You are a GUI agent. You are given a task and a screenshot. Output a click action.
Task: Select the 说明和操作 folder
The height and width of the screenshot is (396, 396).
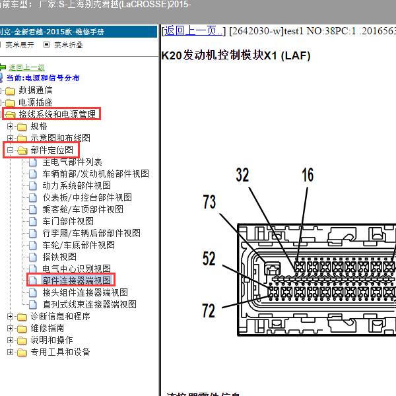click(51, 340)
